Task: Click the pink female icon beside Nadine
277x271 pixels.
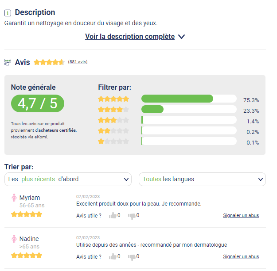Action: (14, 239)
